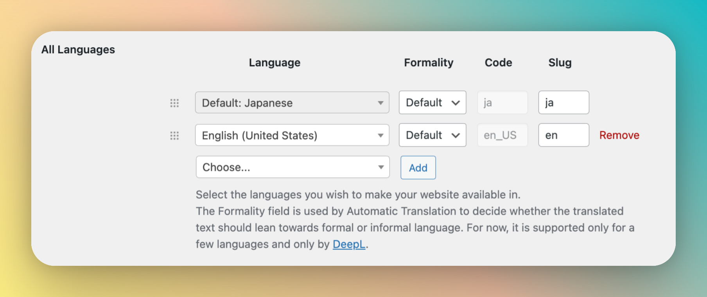Screen dimensions: 707x297
Task: Click the drag handle beside English (United States)
Action: coord(174,136)
